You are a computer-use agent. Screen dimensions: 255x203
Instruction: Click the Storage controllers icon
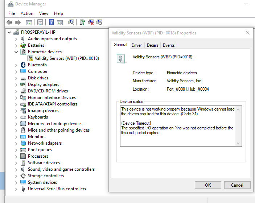point(23,176)
